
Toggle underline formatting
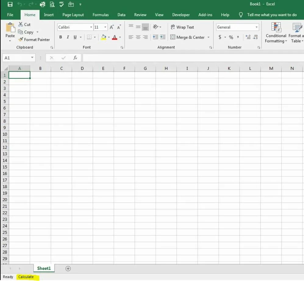74,37
